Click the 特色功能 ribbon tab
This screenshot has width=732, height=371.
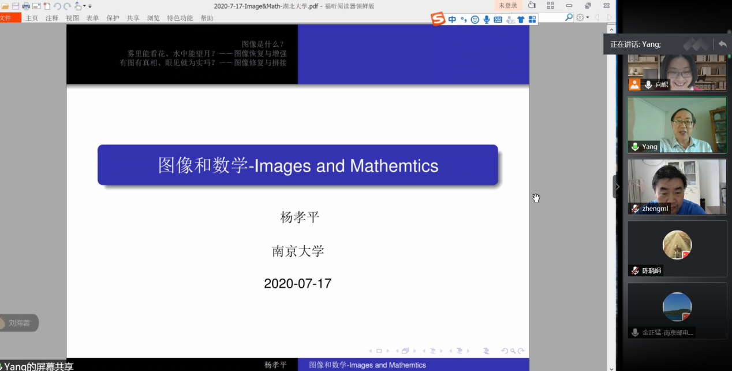click(180, 18)
